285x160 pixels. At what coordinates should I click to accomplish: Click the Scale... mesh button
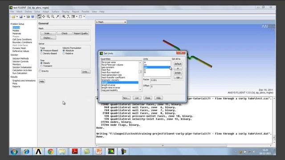point(48,33)
